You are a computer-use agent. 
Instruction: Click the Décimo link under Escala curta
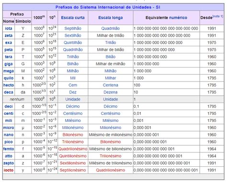tap(73, 106)
